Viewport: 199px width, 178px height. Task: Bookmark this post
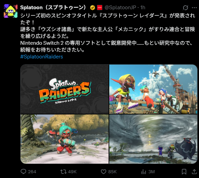[184, 172]
